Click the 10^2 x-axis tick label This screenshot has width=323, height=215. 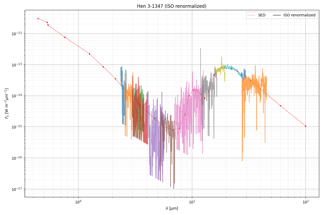click(306, 202)
